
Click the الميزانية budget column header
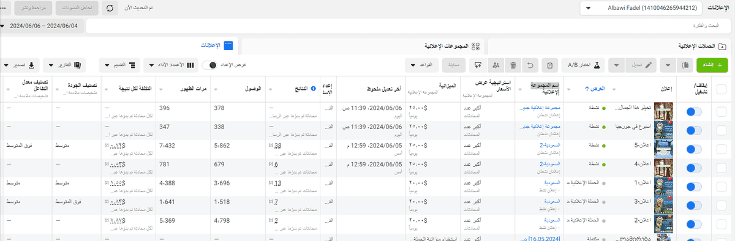click(x=440, y=89)
